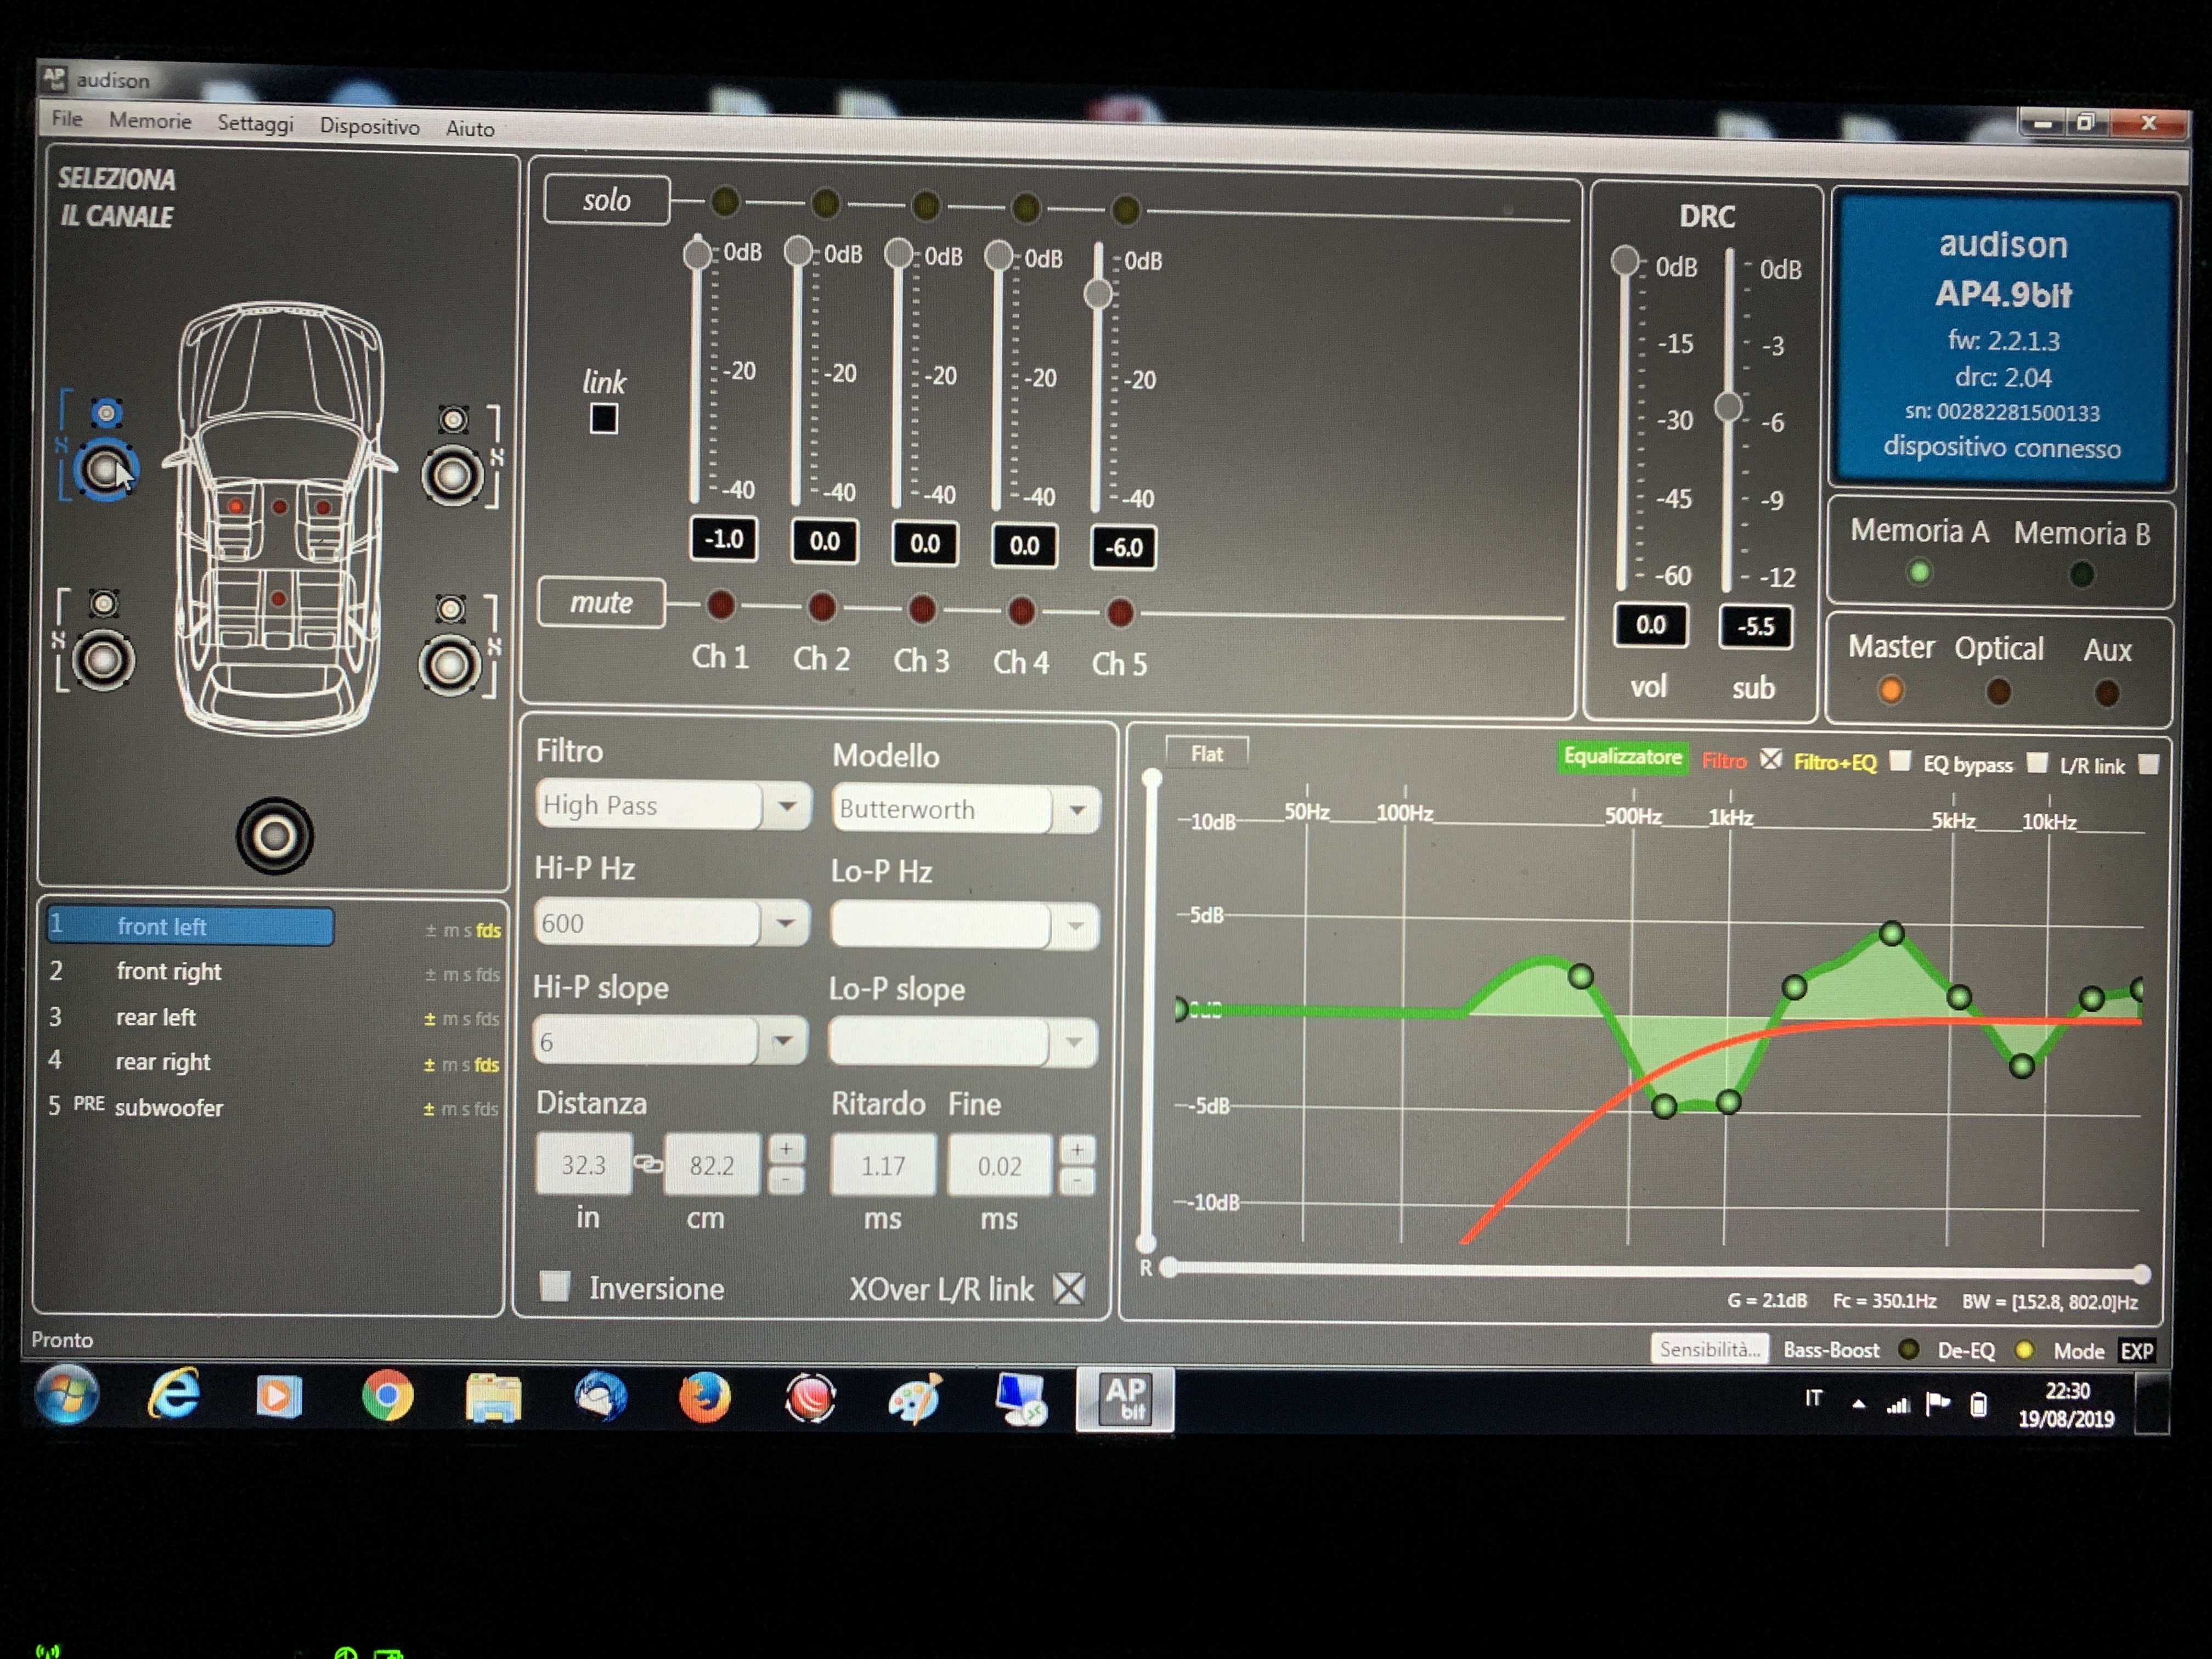
Task: Click the Equalizzatore button
Action: (x=1622, y=756)
